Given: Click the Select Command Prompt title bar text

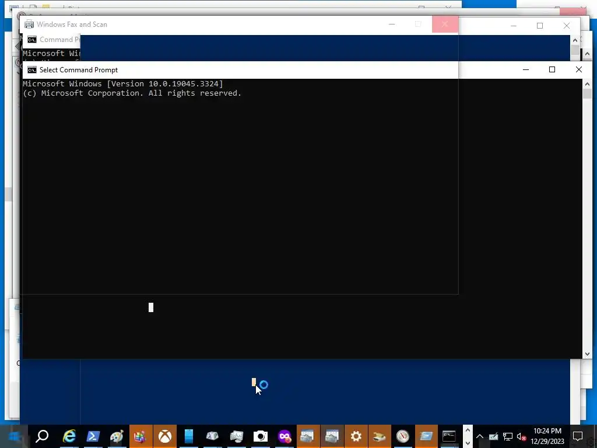Looking at the screenshot, I should pyautogui.click(x=79, y=70).
